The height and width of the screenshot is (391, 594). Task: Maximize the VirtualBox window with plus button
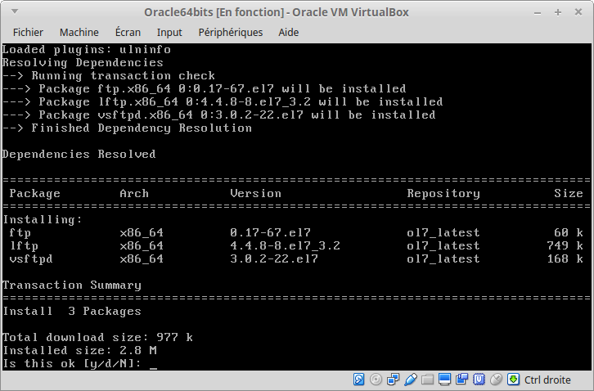coord(558,12)
